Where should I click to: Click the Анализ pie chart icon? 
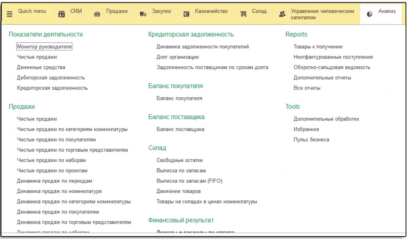tap(370, 14)
